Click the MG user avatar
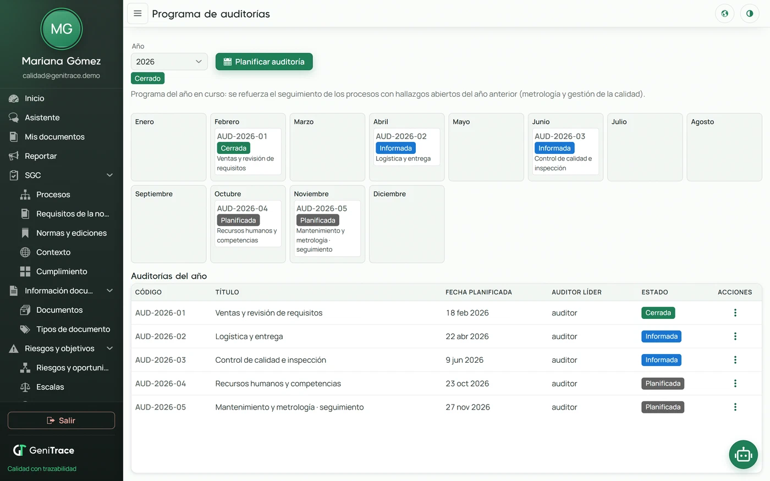Image resolution: width=770 pixels, height=481 pixels. coord(62,29)
